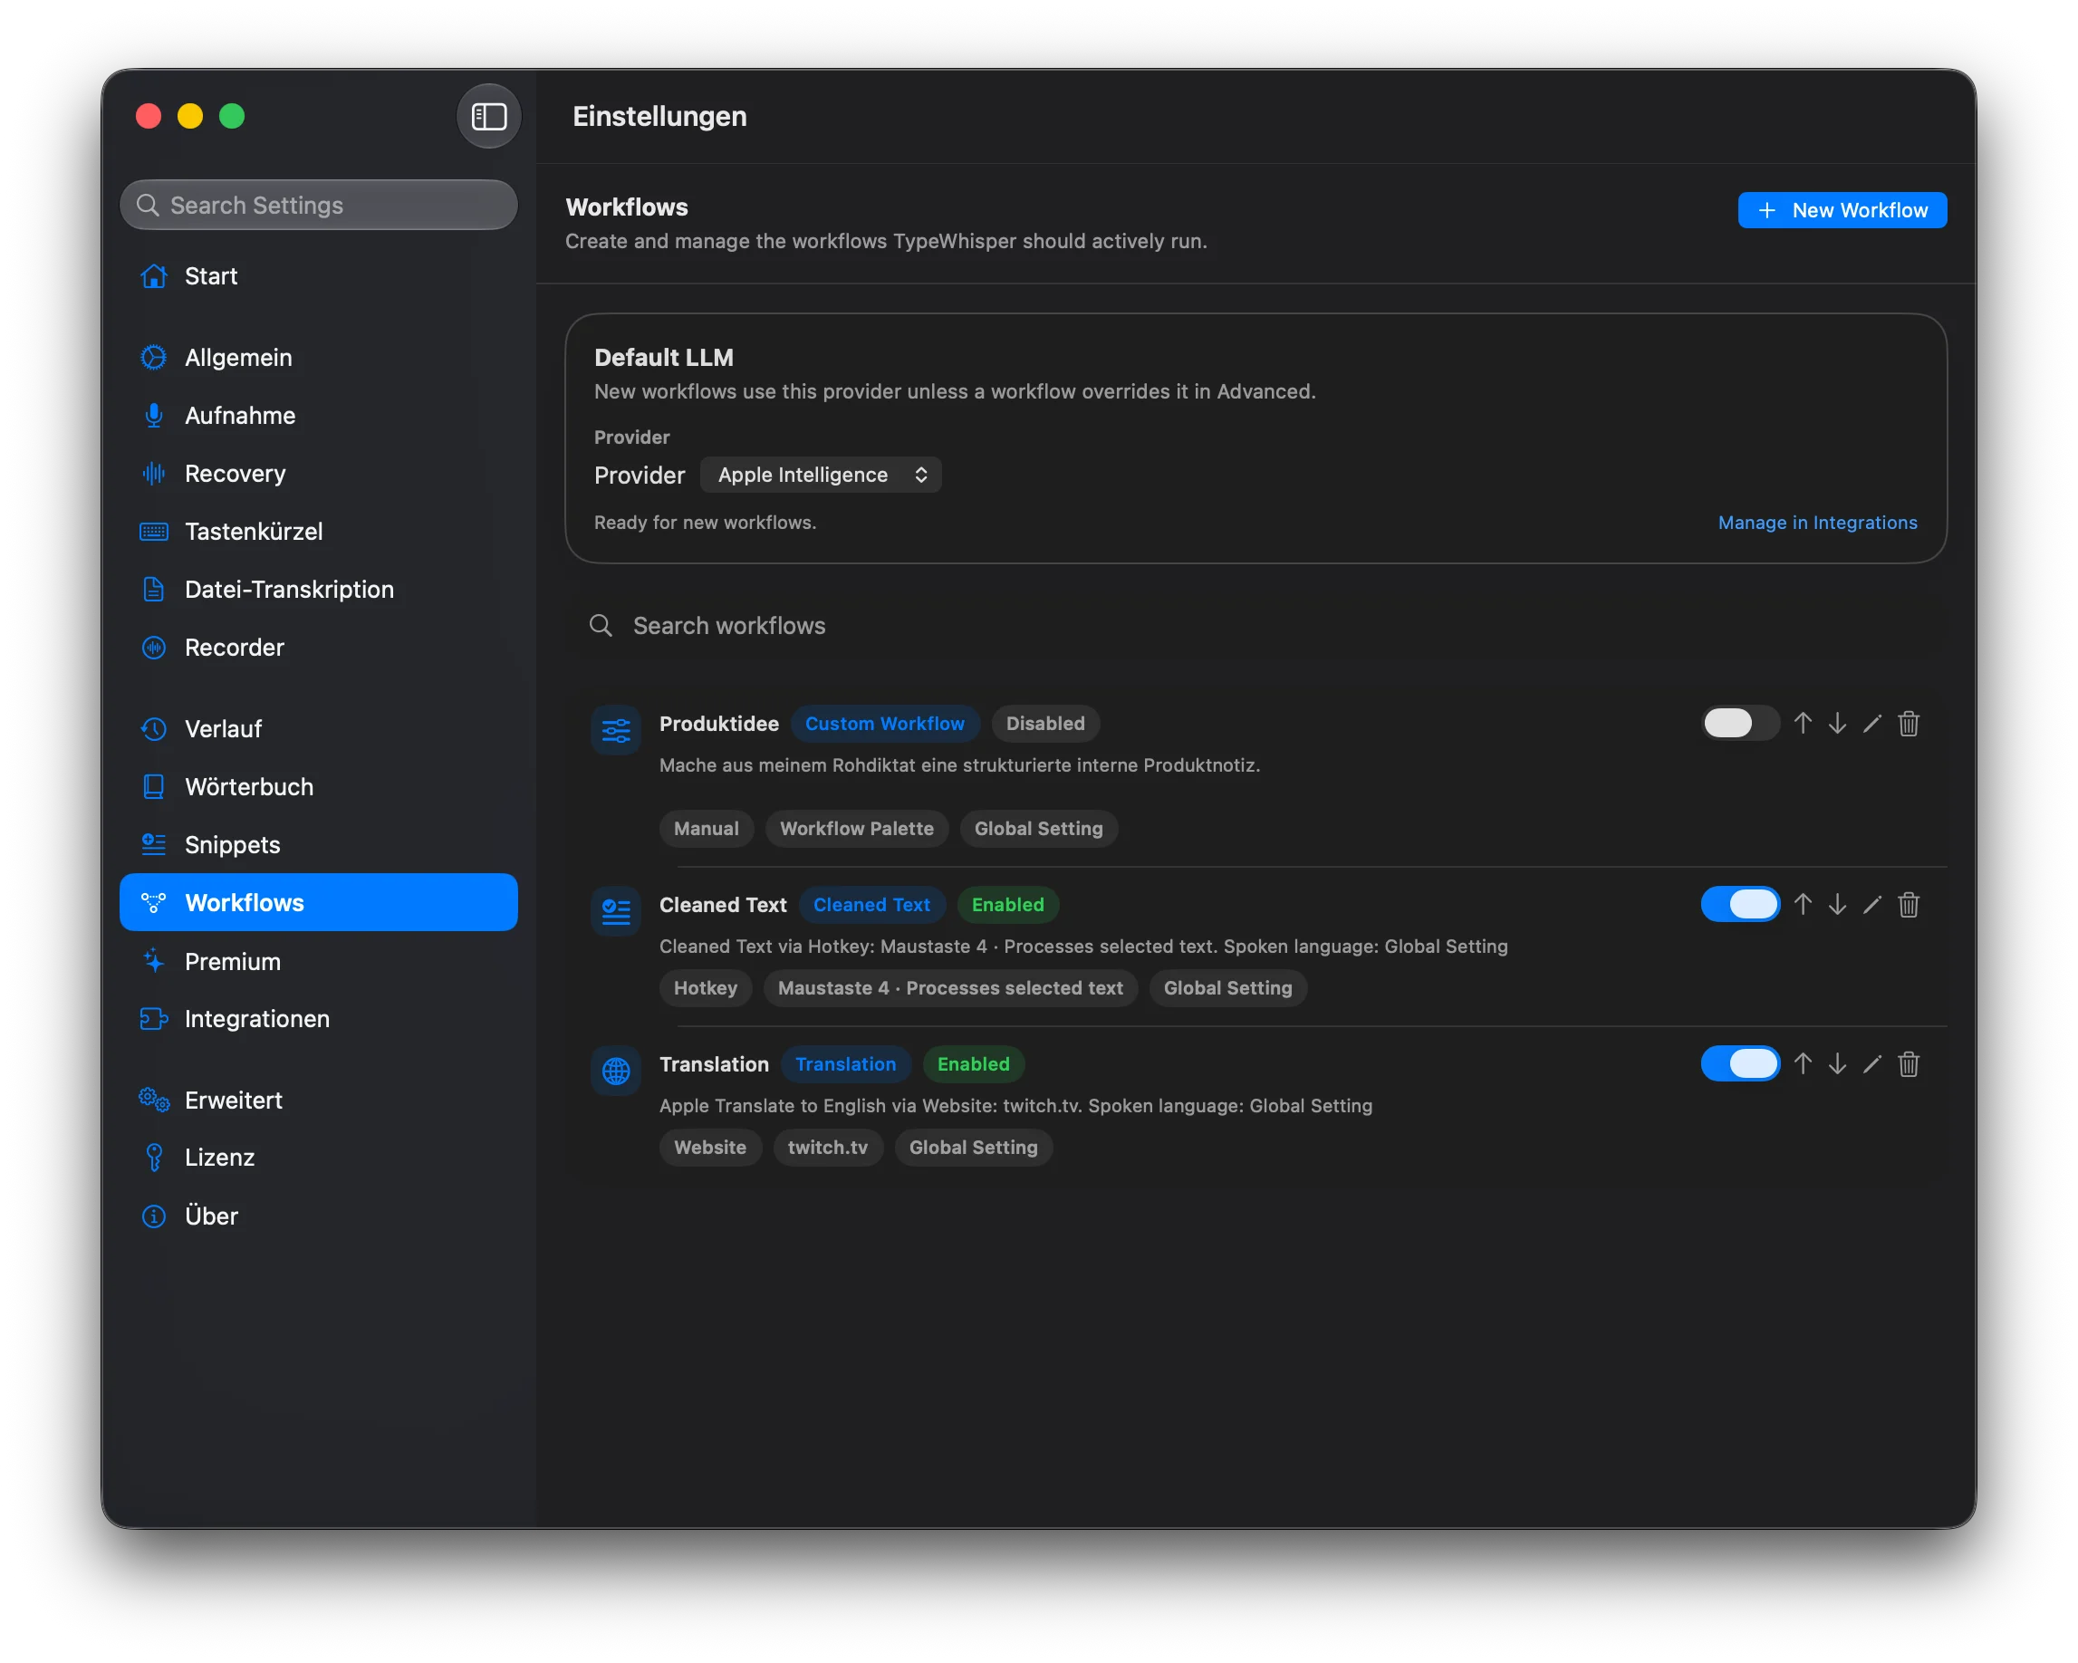Move Produktidee workflow up
The image size is (2078, 1663).
click(1803, 724)
